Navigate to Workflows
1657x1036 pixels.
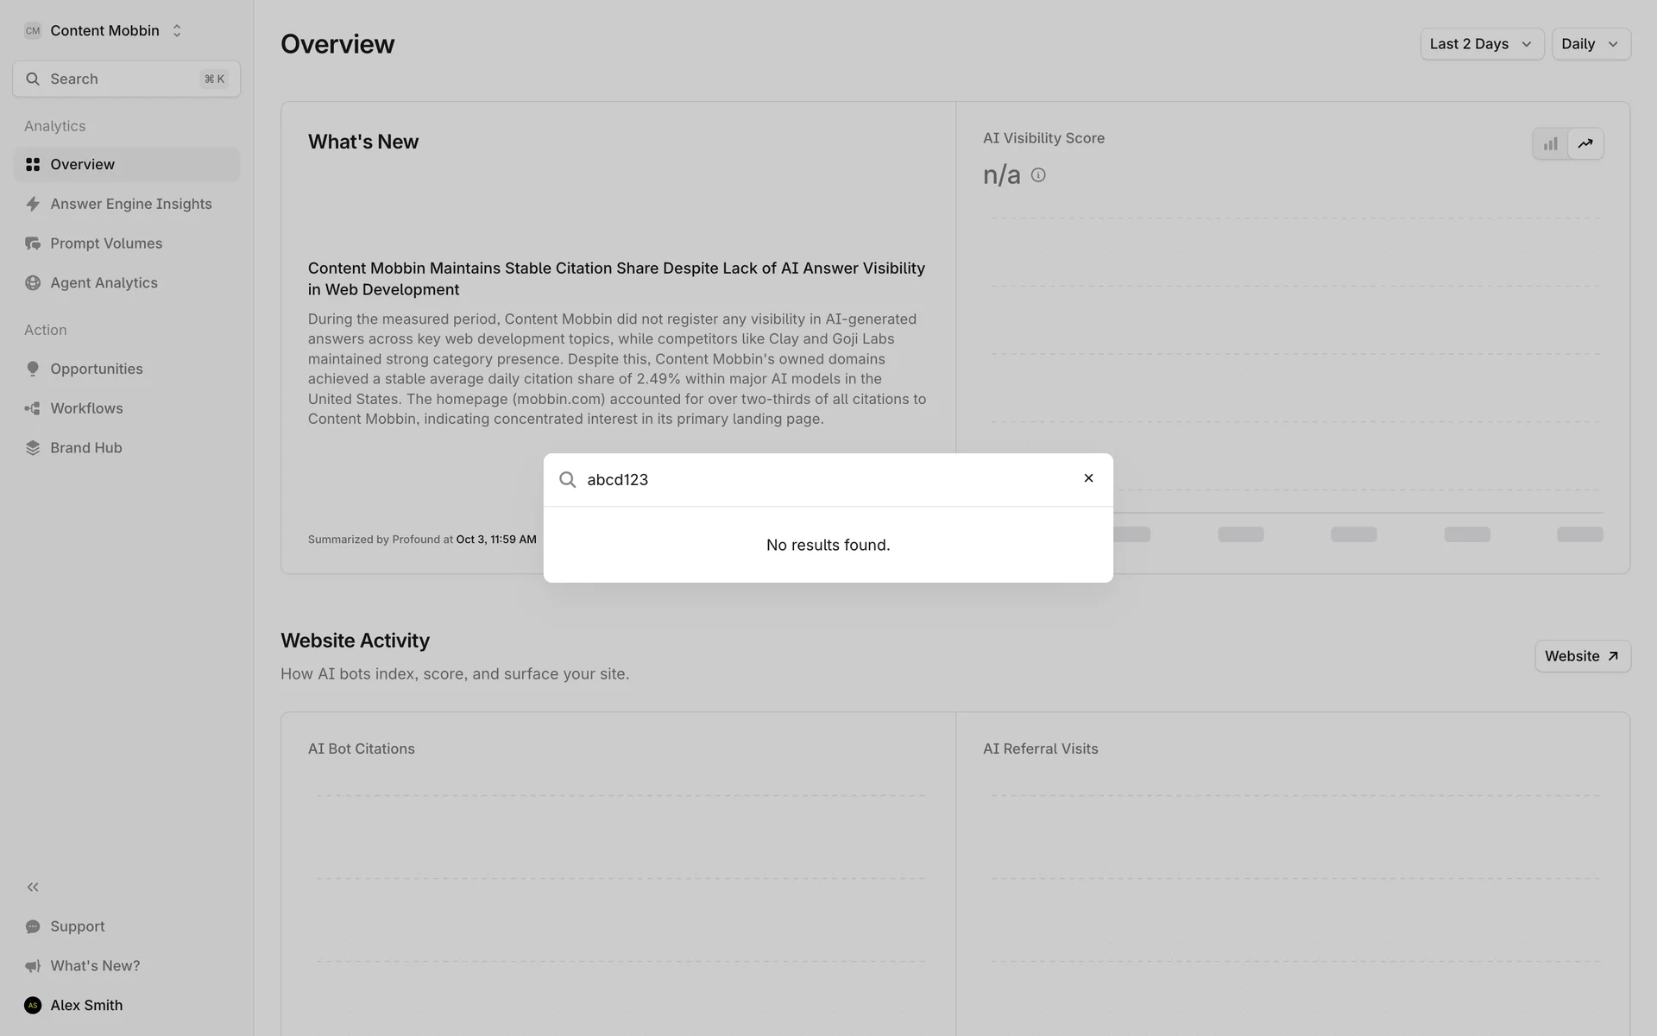click(x=86, y=408)
